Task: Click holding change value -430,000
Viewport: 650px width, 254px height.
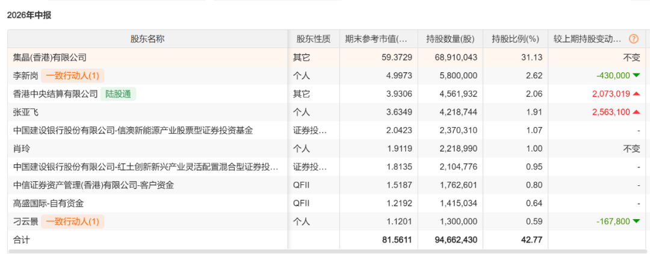Action: 613,76
